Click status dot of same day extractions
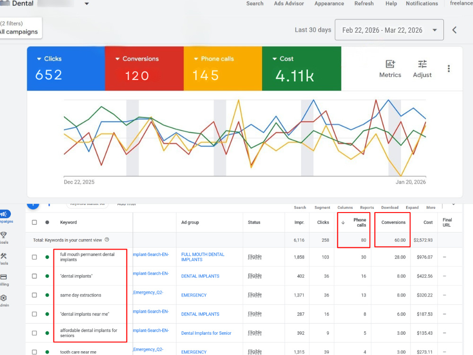The width and height of the screenshot is (473, 355). [x=47, y=295]
